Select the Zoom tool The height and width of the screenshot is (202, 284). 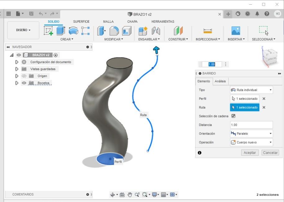(137, 195)
